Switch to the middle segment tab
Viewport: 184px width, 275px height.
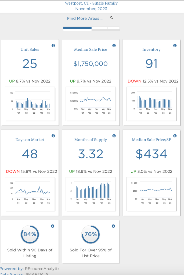point(99,28)
